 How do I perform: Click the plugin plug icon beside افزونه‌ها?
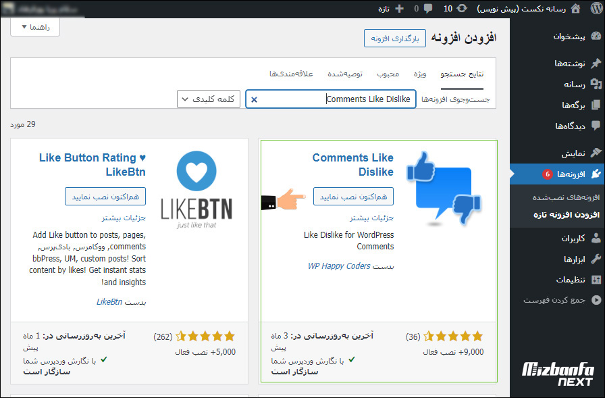point(596,174)
